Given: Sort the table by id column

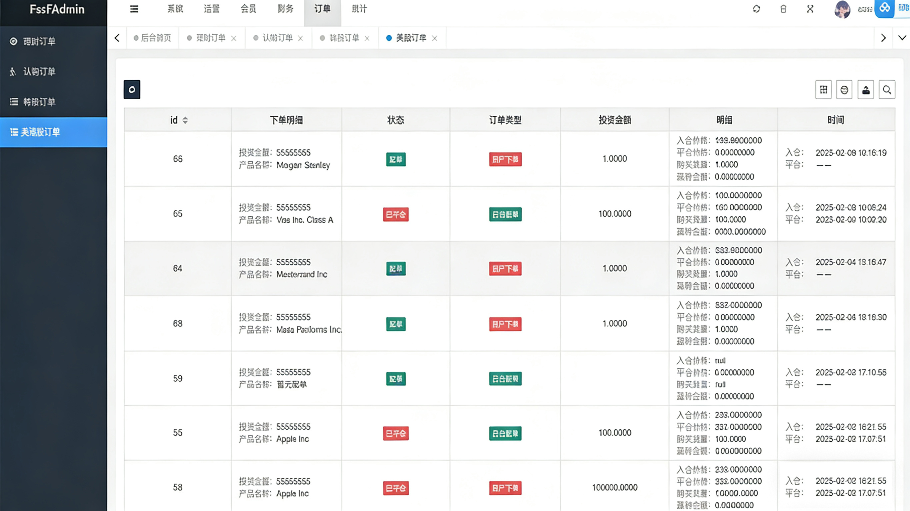Looking at the screenshot, I should [185, 120].
